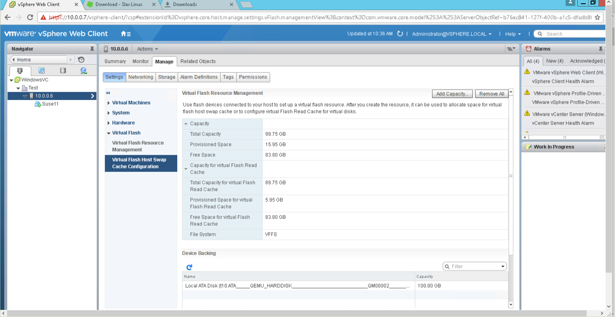Switch to the Summary tab
Viewport: 615px width, 317px height.
[115, 61]
